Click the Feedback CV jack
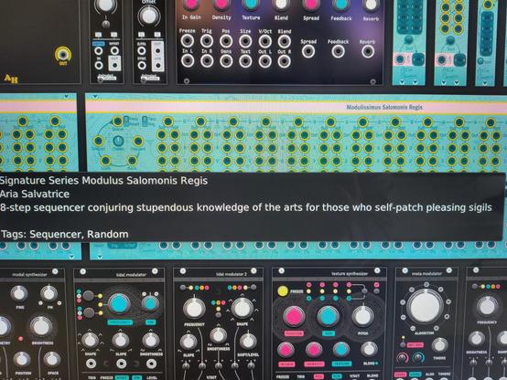507x380 pixels. (338, 51)
